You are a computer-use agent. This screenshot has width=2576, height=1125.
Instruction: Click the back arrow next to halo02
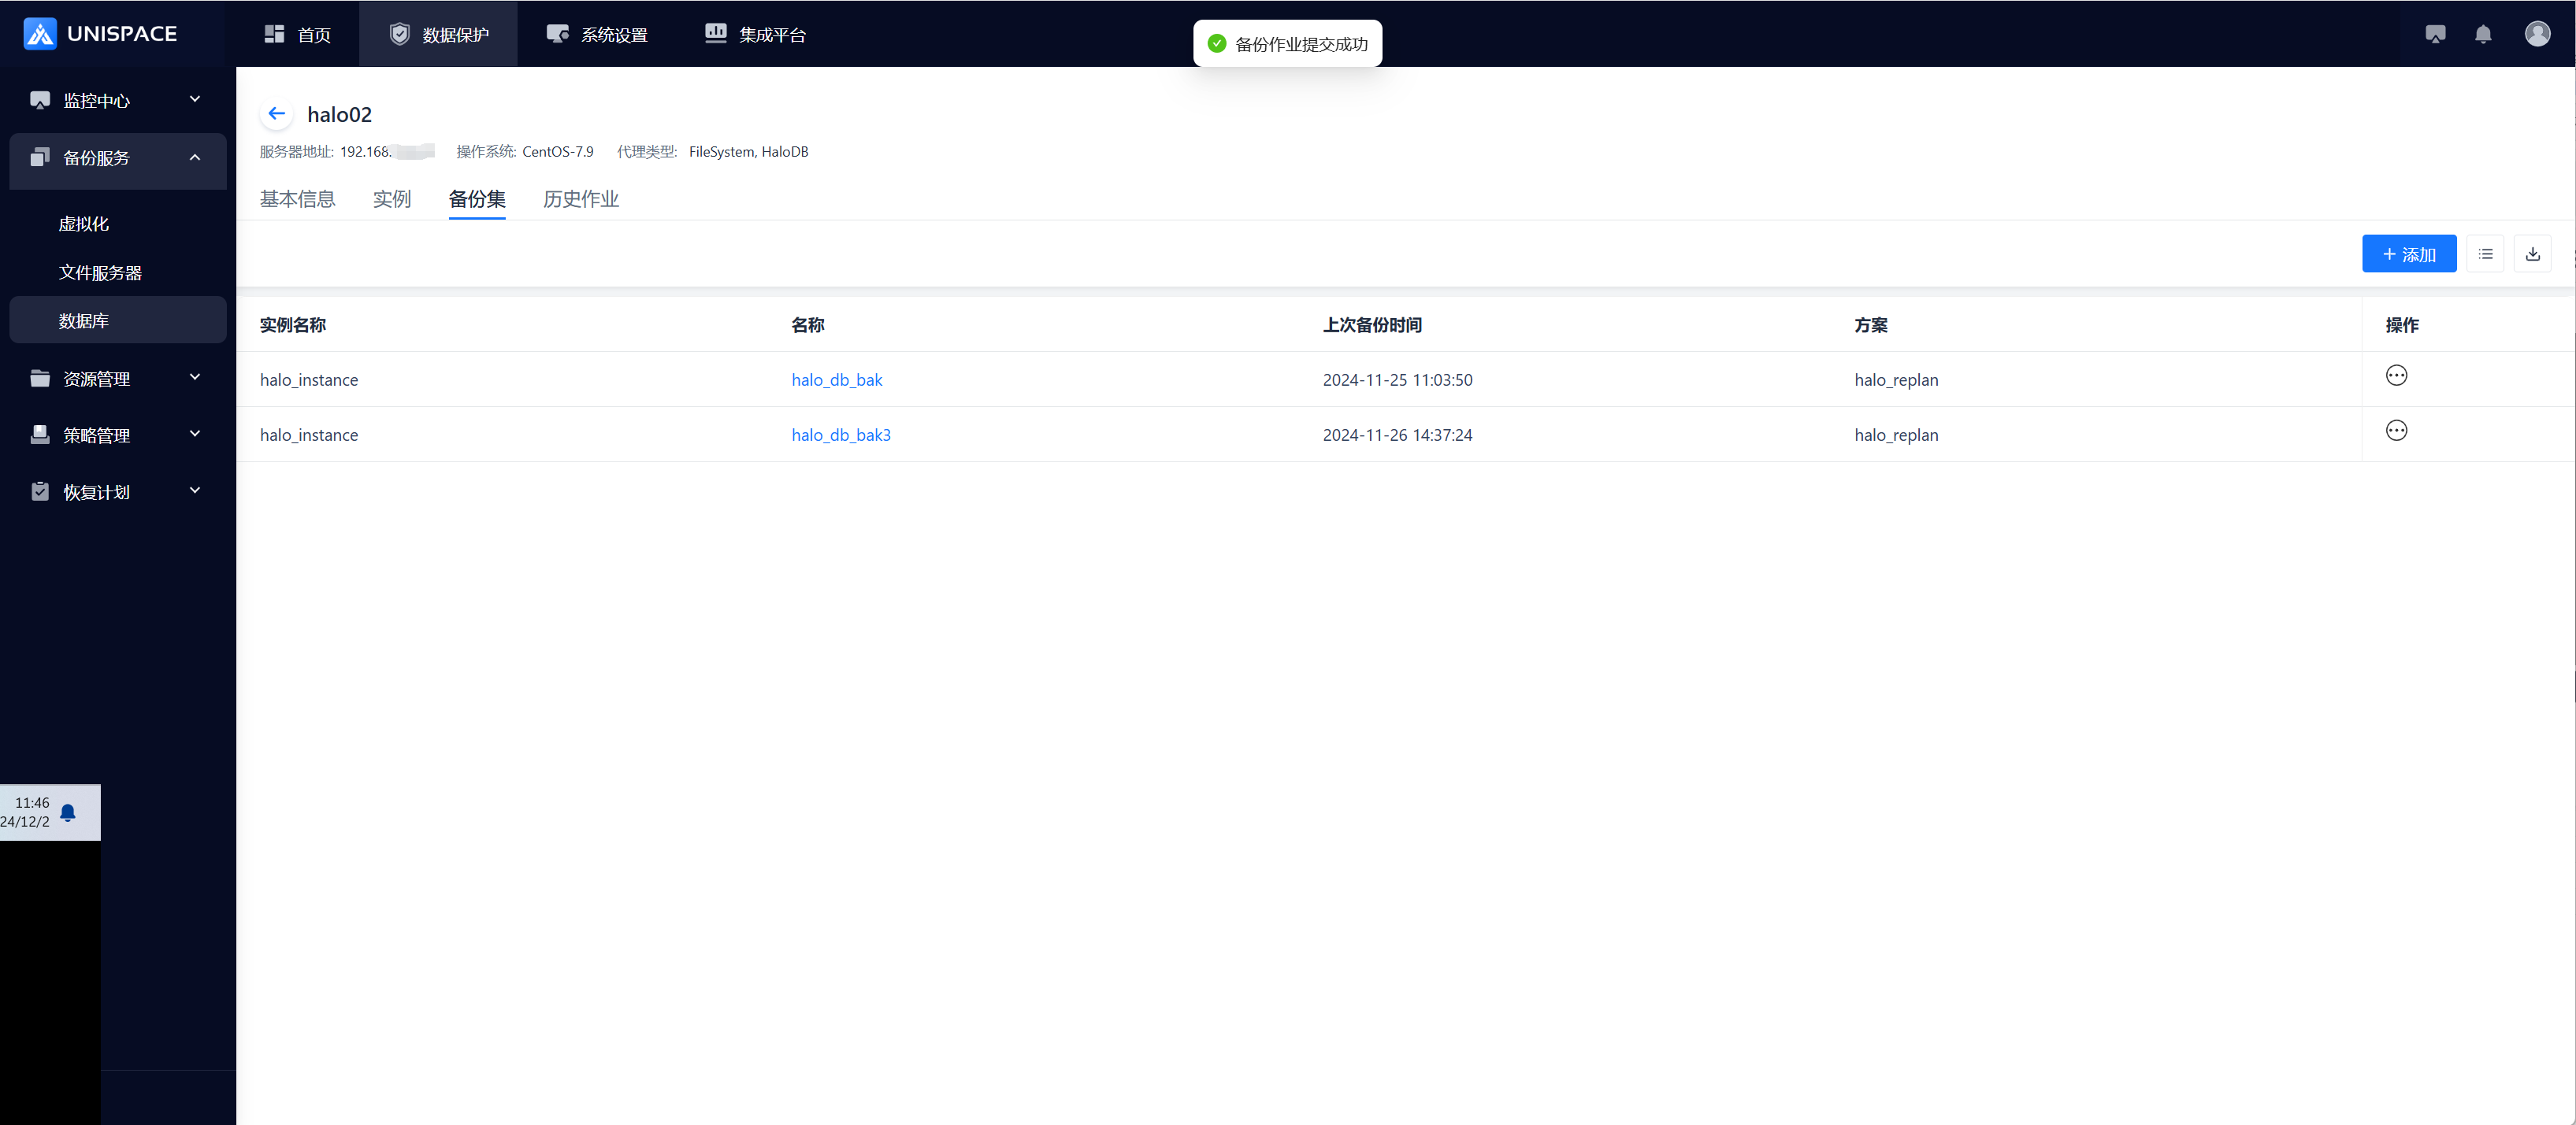click(x=277, y=114)
